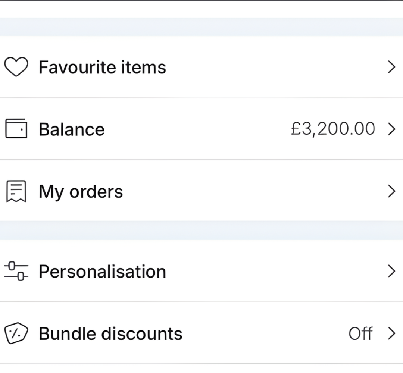
Task: Tap the heart icon for Favourite items
Action: pyautogui.click(x=16, y=67)
